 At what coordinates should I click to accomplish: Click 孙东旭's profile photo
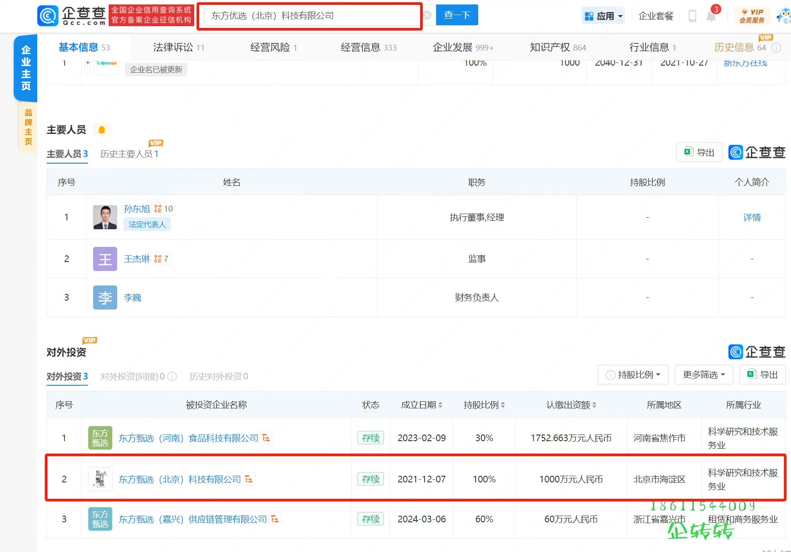pyautogui.click(x=105, y=217)
